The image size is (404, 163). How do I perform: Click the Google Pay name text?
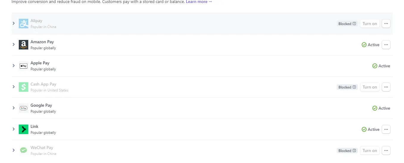click(41, 105)
